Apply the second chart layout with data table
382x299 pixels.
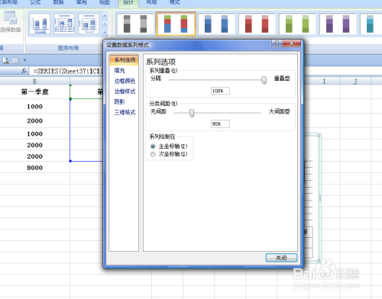[x=64, y=24]
